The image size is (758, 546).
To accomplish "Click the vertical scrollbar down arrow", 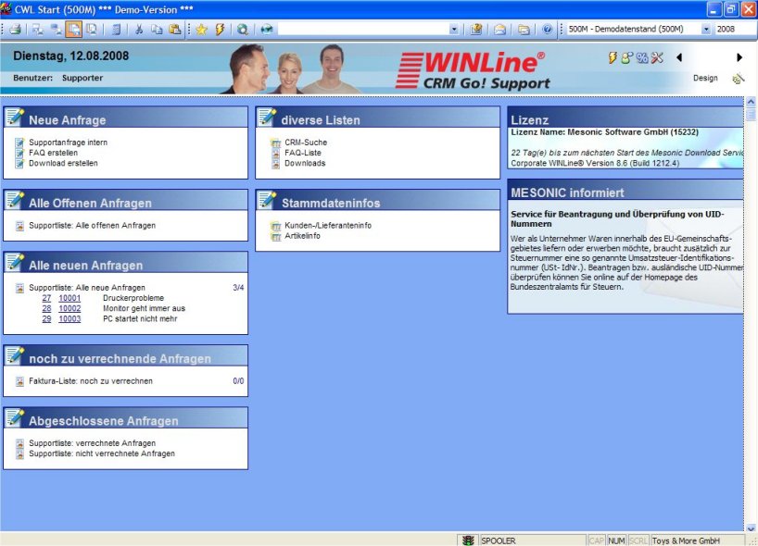I will tap(751, 528).
